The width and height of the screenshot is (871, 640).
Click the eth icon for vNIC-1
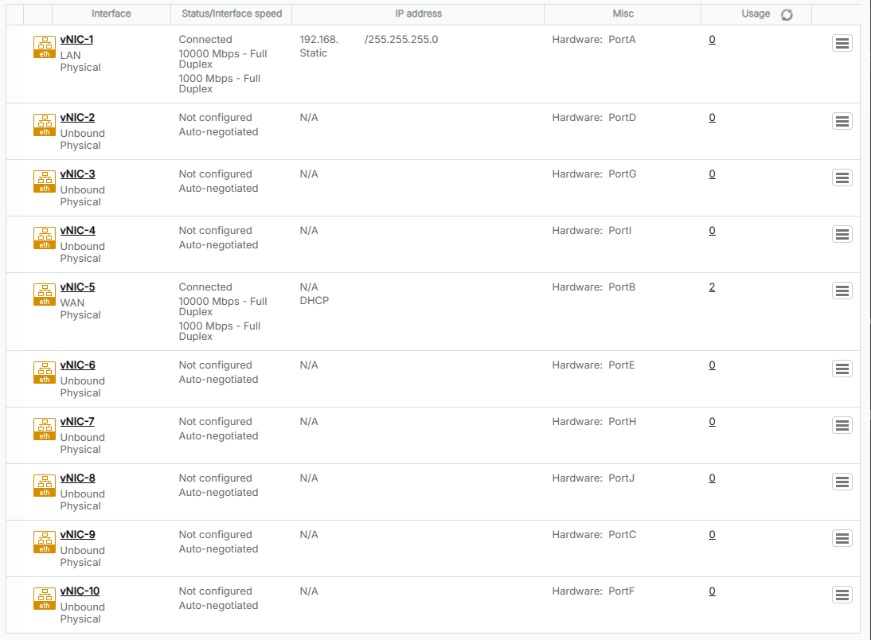pos(44,47)
